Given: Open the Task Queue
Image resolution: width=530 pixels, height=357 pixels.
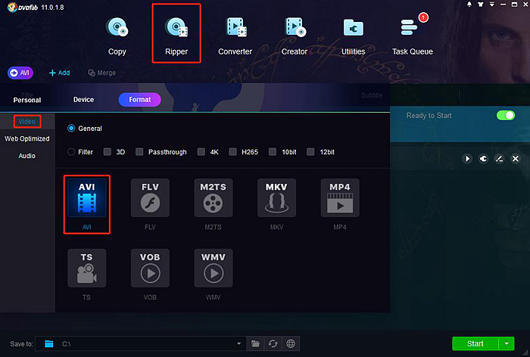Looking at the screenshot, I should click(x=413, y=36).
